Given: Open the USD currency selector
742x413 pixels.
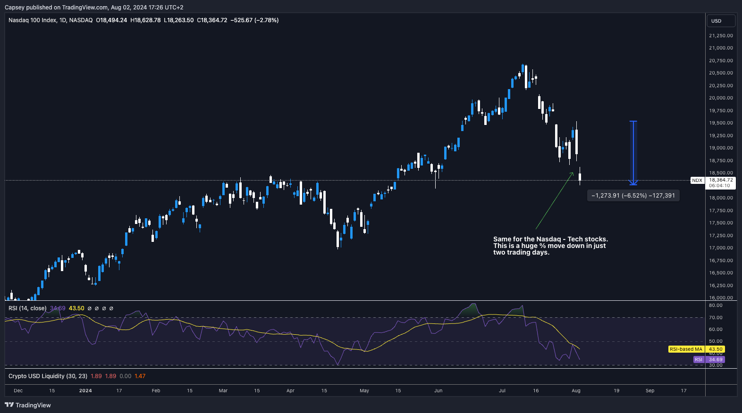Looking at the screenshot, I should pos(721,21).
